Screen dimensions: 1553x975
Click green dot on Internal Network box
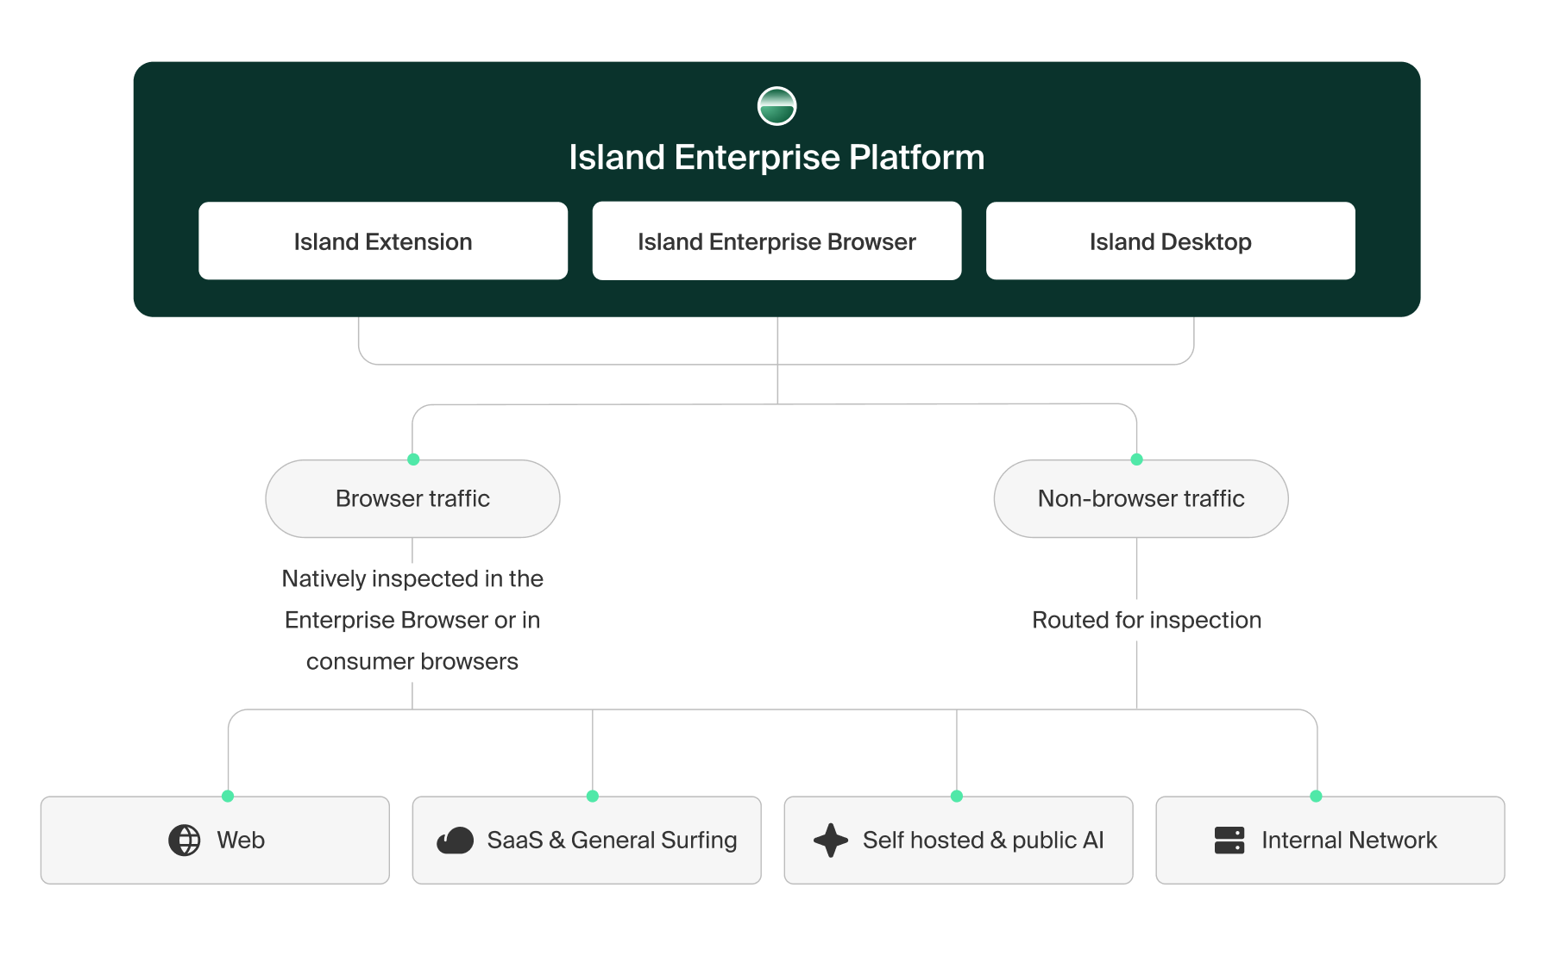[x=1316, y=796]
